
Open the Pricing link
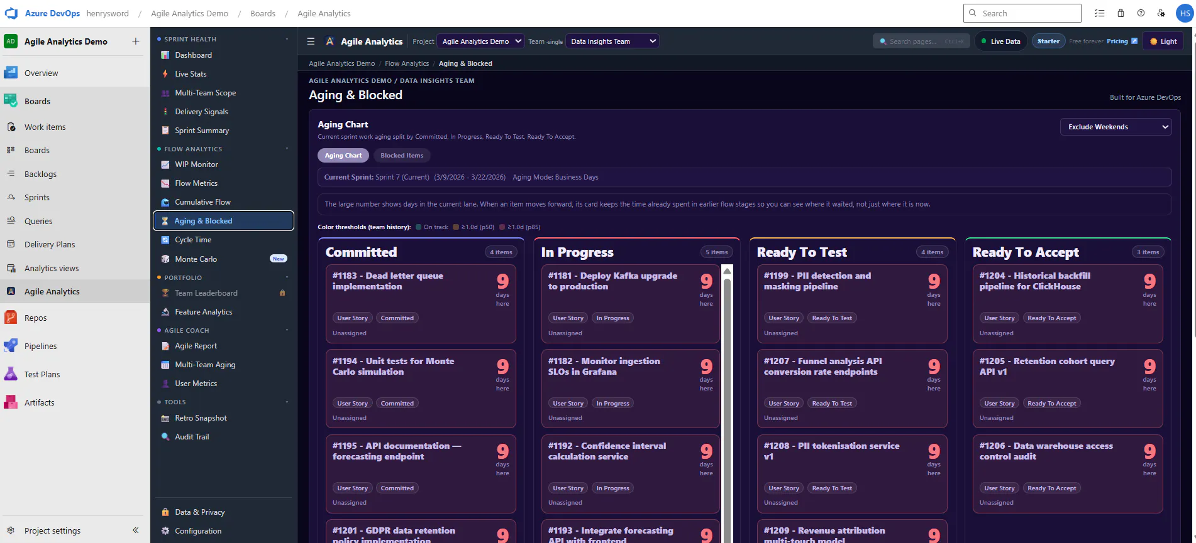point(1122,41)
